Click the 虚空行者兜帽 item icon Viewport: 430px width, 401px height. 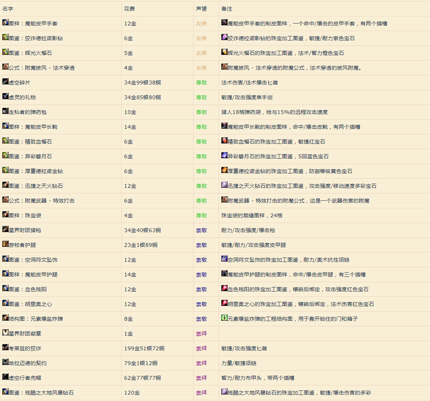(x=5, y=377)
